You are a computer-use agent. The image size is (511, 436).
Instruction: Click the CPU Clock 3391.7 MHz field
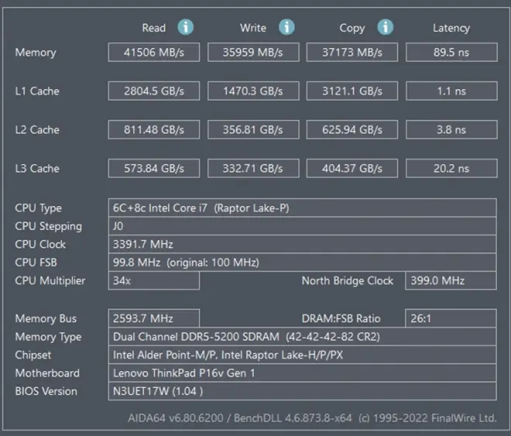pyautogui.click(x=302, y=244)
